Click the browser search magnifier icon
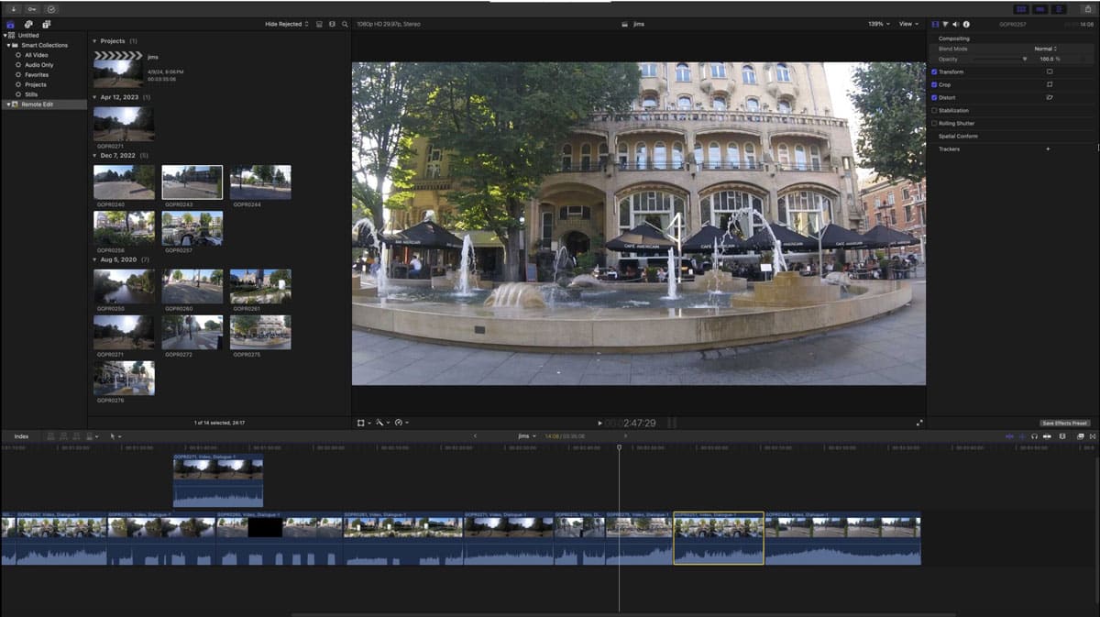Screen dimensions: 1100x617 pos(345,24)
